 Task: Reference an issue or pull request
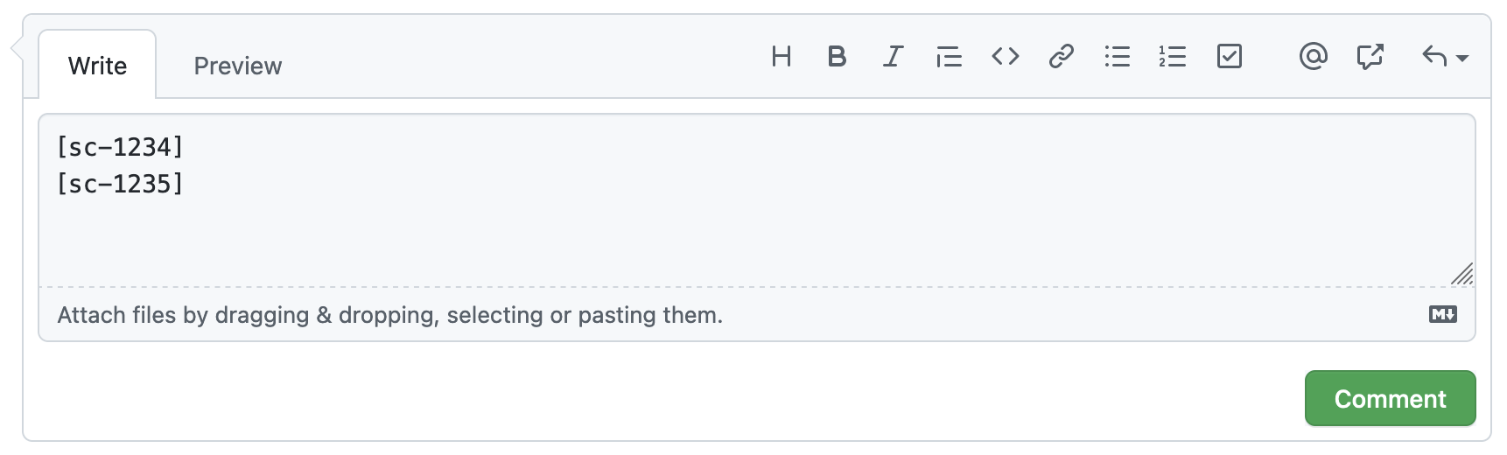click(x=1370, y=57)
